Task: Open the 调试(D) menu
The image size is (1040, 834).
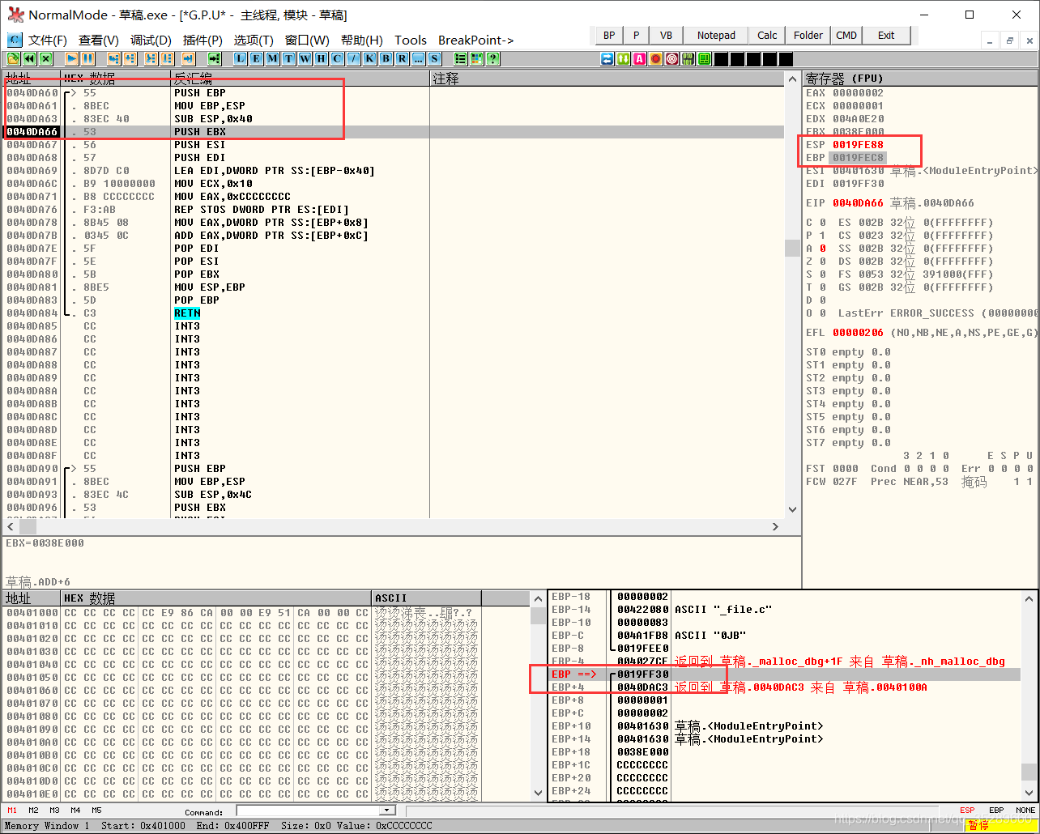Action: pos(151,40)
